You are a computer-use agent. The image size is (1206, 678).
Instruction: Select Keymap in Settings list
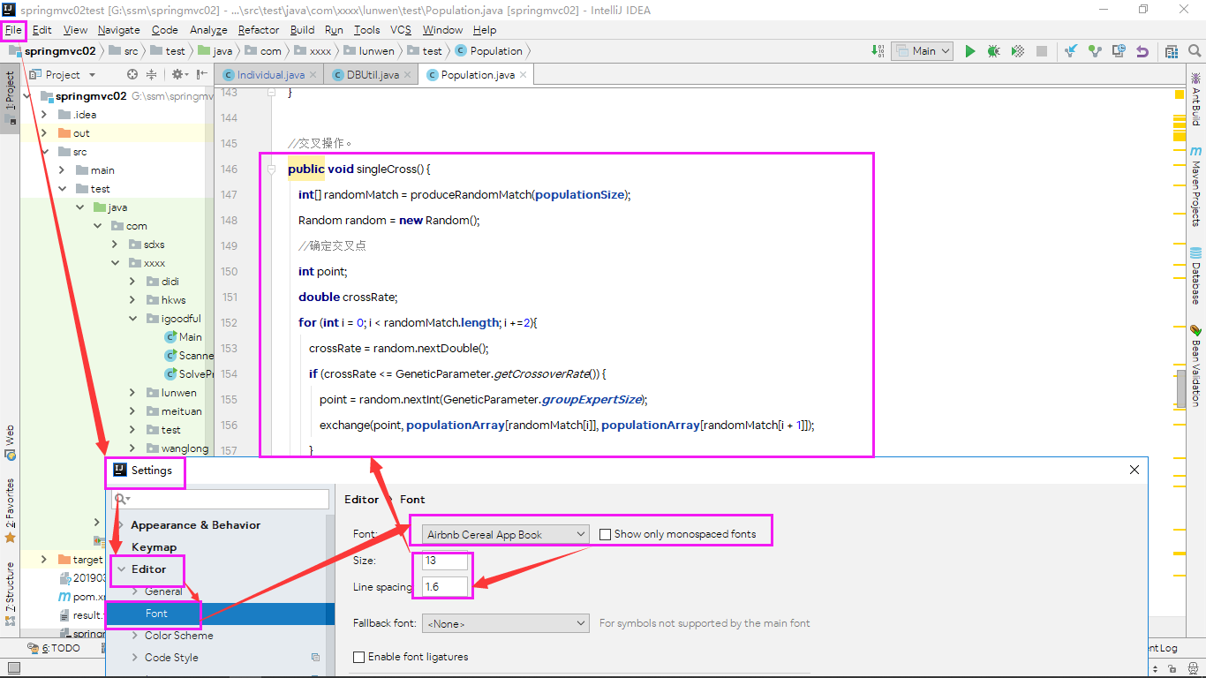tap(154, 547)
